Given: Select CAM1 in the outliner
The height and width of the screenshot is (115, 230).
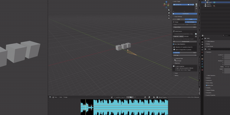Looking at the screenshot, I should [x=210, y=2].
